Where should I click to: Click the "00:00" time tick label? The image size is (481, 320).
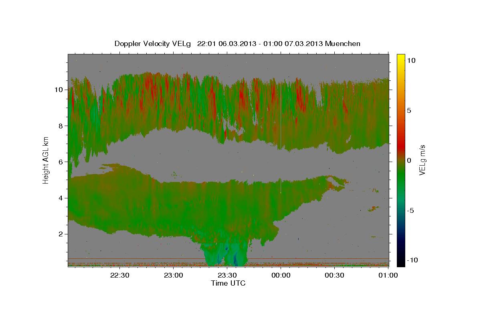[x=281, y=275]
